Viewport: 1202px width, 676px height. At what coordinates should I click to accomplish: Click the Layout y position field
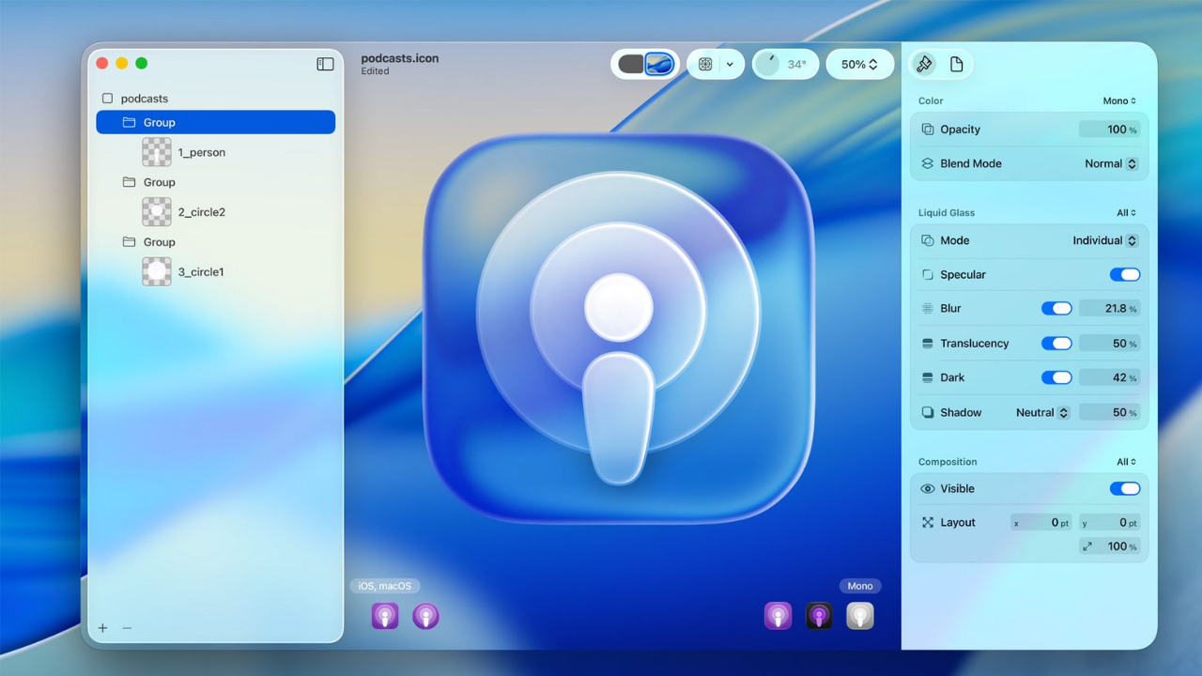click(x=1110, y=522)
